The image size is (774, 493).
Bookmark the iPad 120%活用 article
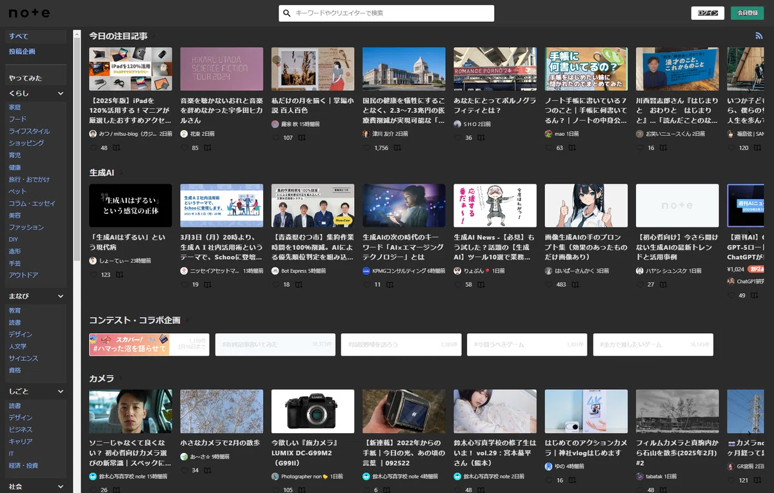click(117, 148)
